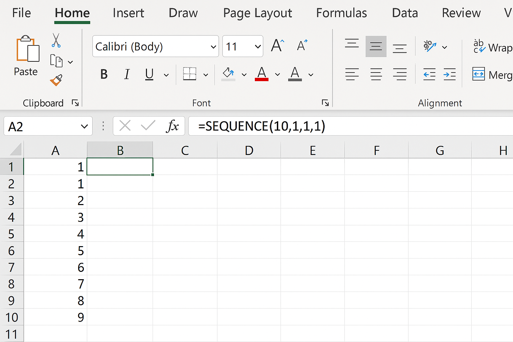Toggle bold formatting
Viewport: 513px width, 342px height.
104,74
